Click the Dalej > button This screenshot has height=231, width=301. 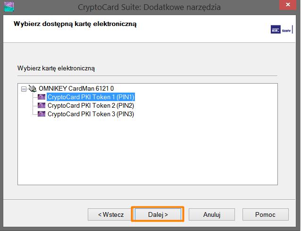pos(158,214)
